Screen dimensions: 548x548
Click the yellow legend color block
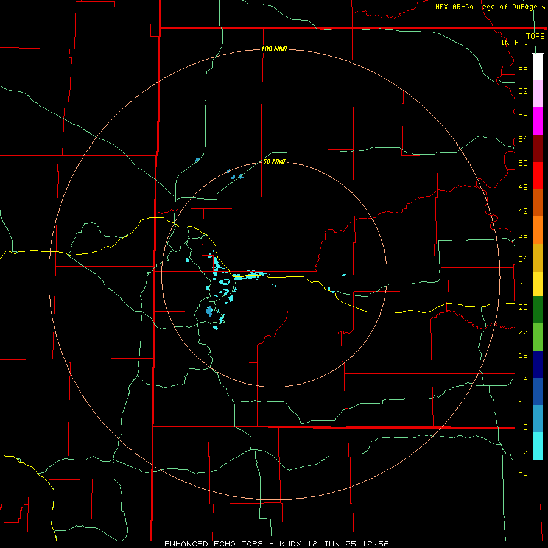point(538,284)
